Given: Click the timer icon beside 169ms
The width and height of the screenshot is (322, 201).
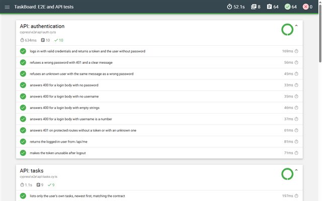Looking at the screenshot, I should coord(296,51).
